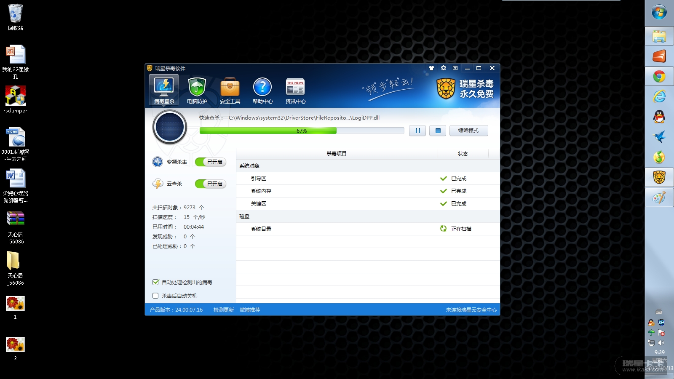The height and width of the screenshot is (379, 674).
Task: Click the scanned file path text
Action: tap(304, 118)
